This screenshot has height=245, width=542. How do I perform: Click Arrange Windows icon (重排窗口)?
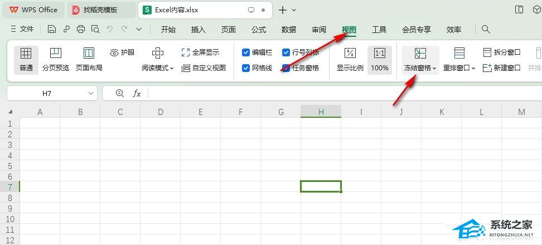459,53
